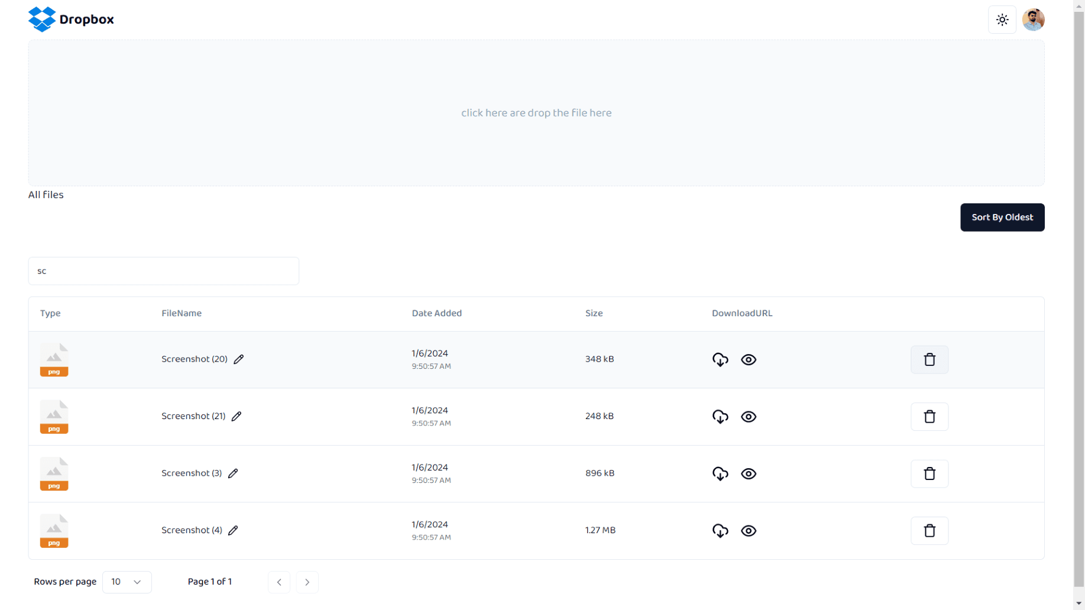Image resolution: width=1085 pixels, height=610 pixels.
Task: Click the previous page left chevron
Action: pos(278,582)
